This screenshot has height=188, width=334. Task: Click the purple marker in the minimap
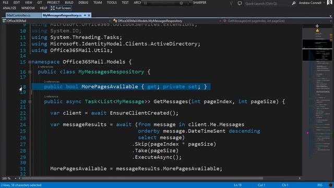click(x=307, y=133)
